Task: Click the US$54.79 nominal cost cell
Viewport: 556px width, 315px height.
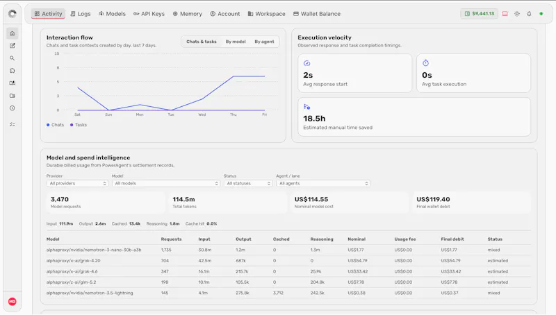Action: [357, 260]
